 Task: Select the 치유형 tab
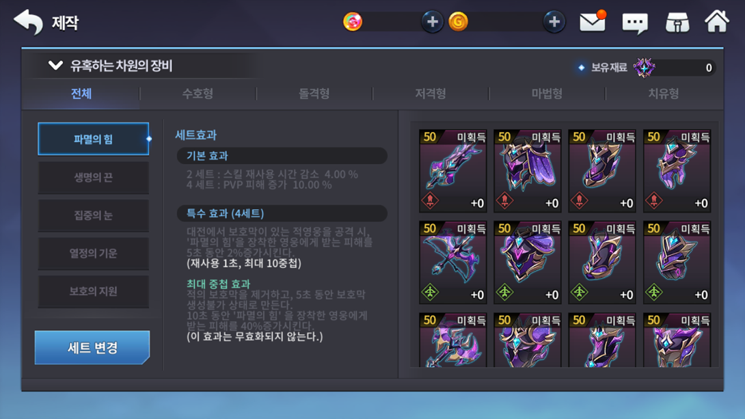(x=663, y=94)
